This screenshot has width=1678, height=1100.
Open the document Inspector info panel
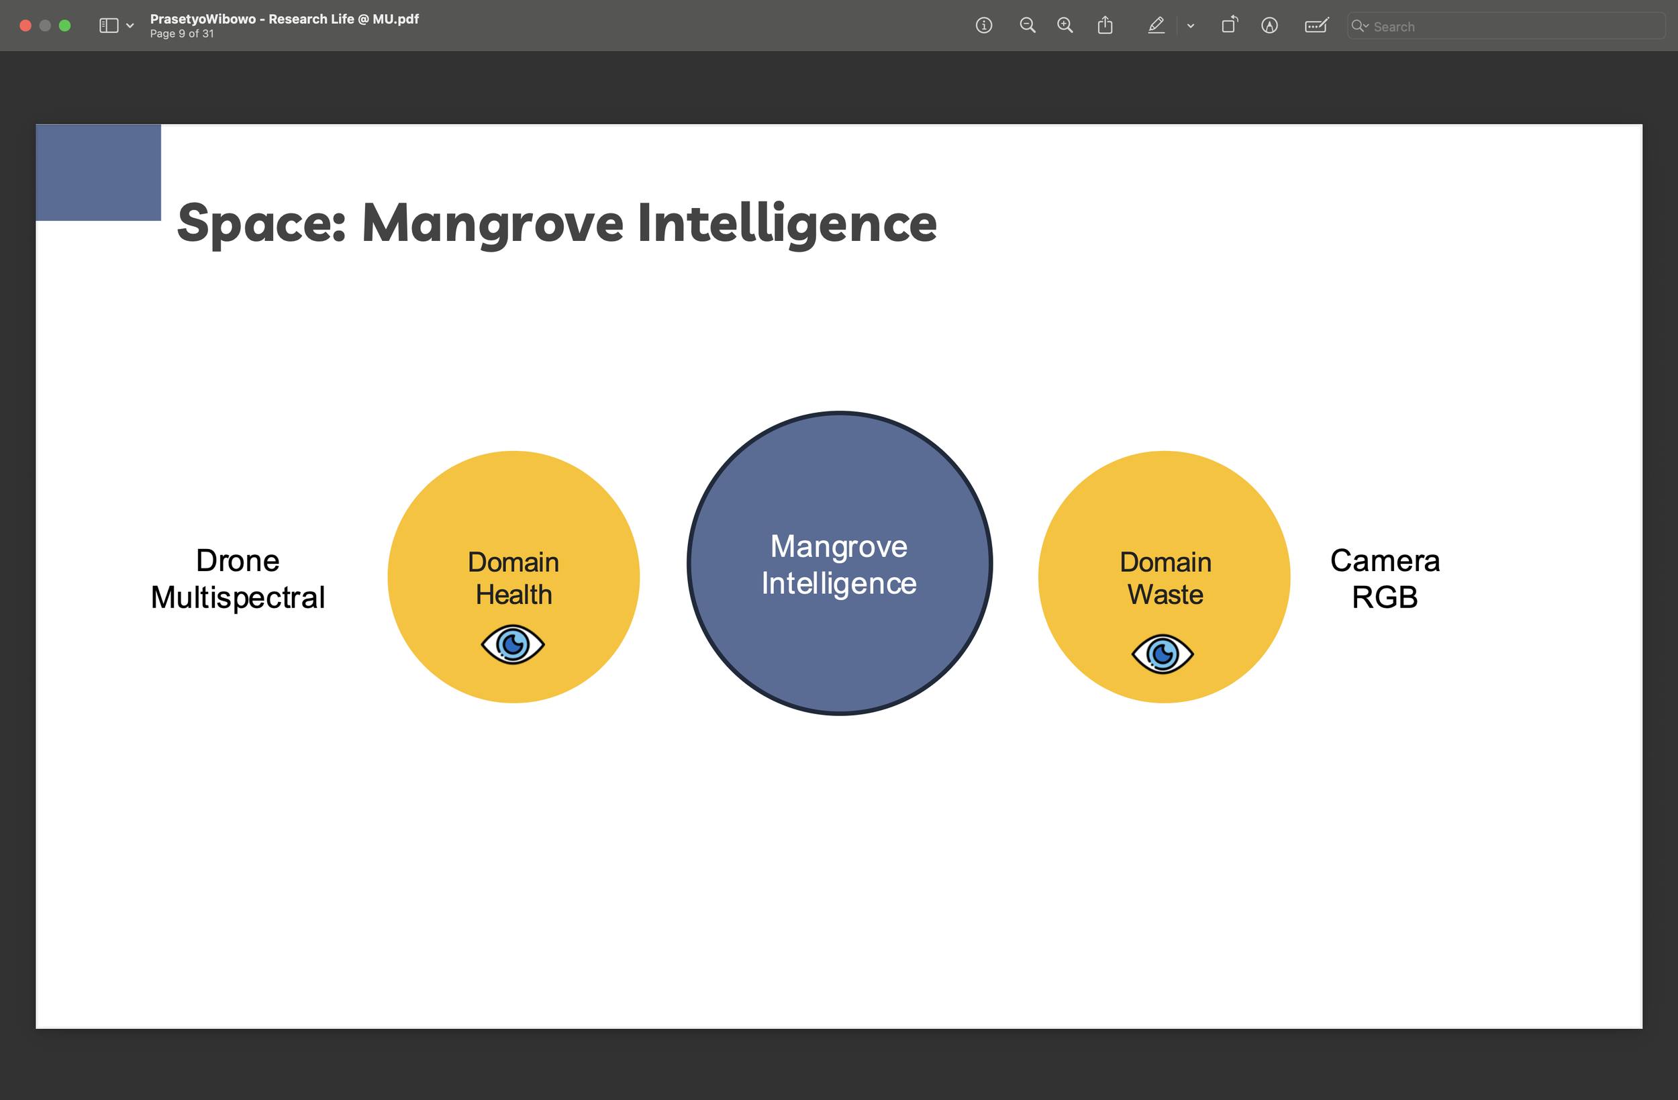coord(983,26)
